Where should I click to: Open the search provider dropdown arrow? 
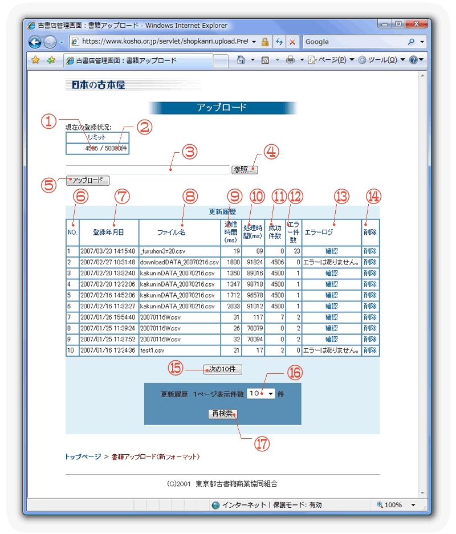coord(422,42)
